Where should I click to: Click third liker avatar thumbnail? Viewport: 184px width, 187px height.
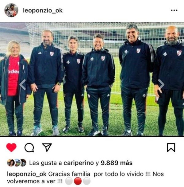click(x=23, y=163)
